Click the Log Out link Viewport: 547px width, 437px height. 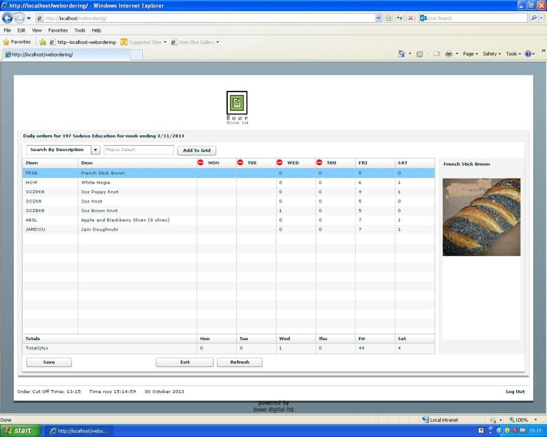pos(515,391)
